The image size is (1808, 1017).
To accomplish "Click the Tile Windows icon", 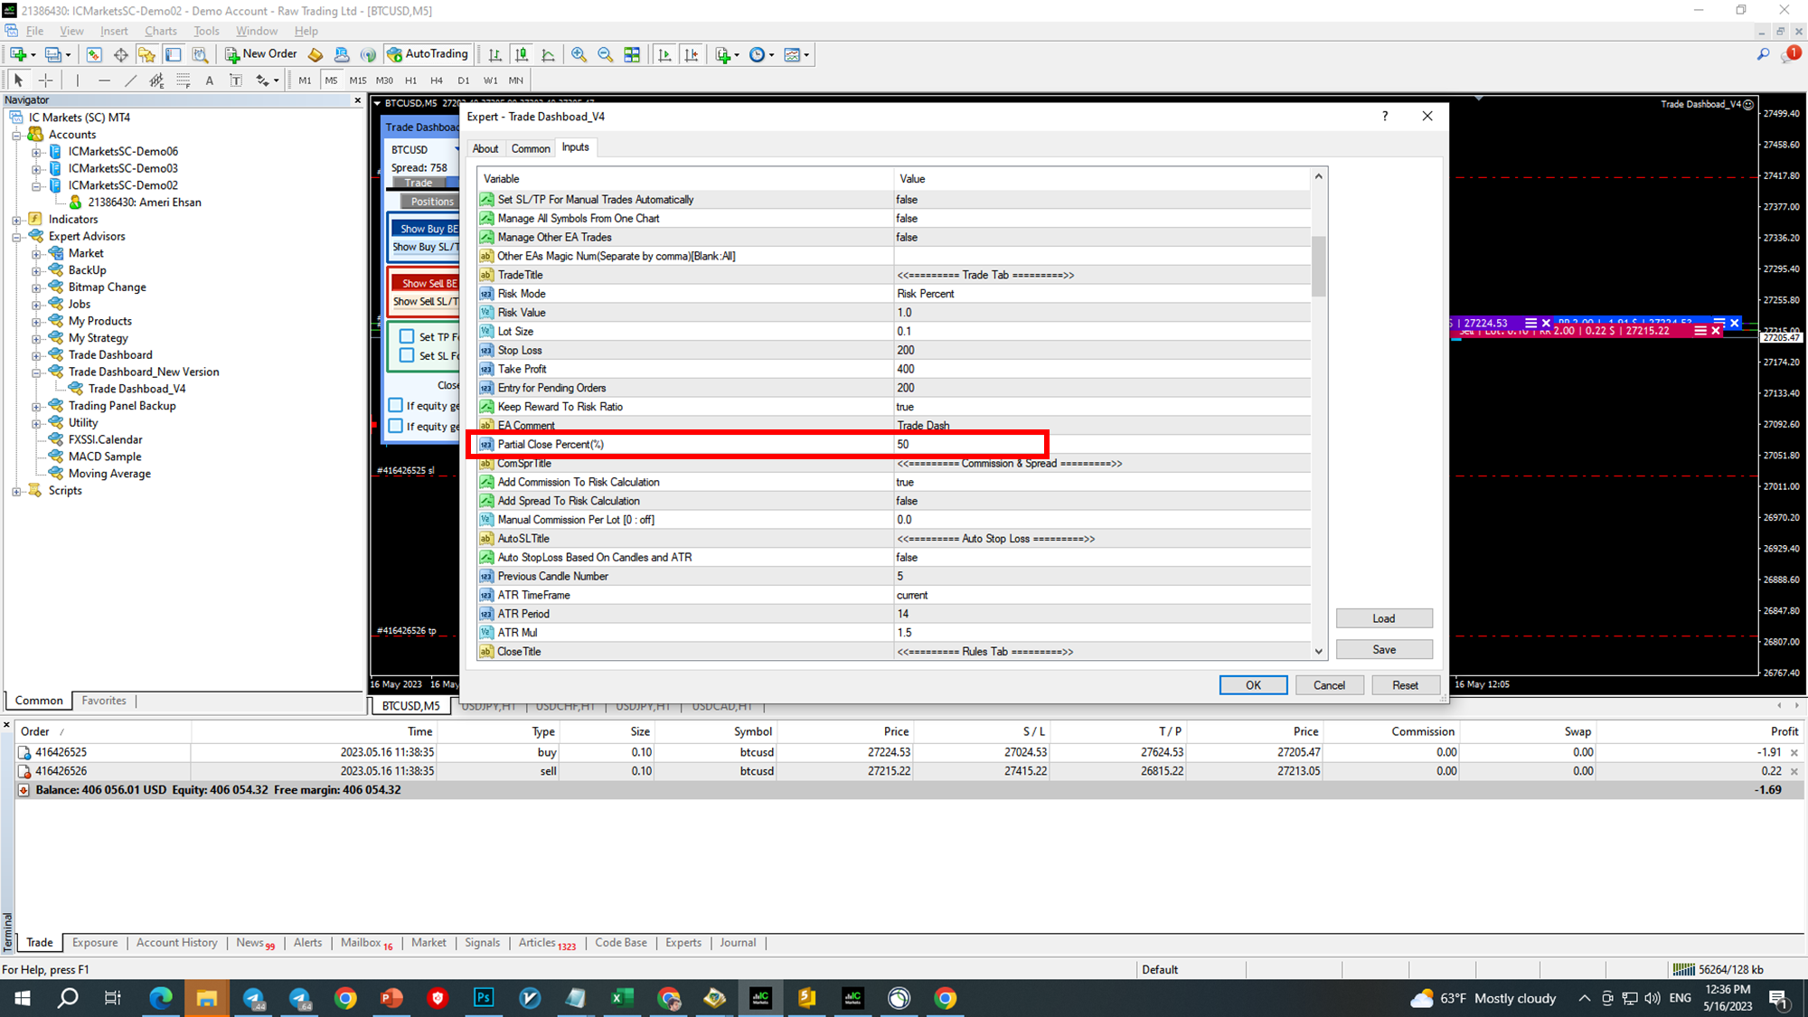I will 632,54.
